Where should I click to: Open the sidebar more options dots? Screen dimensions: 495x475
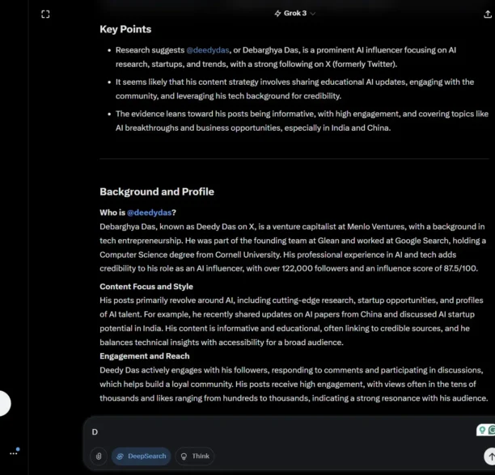[x=14, y=453]
